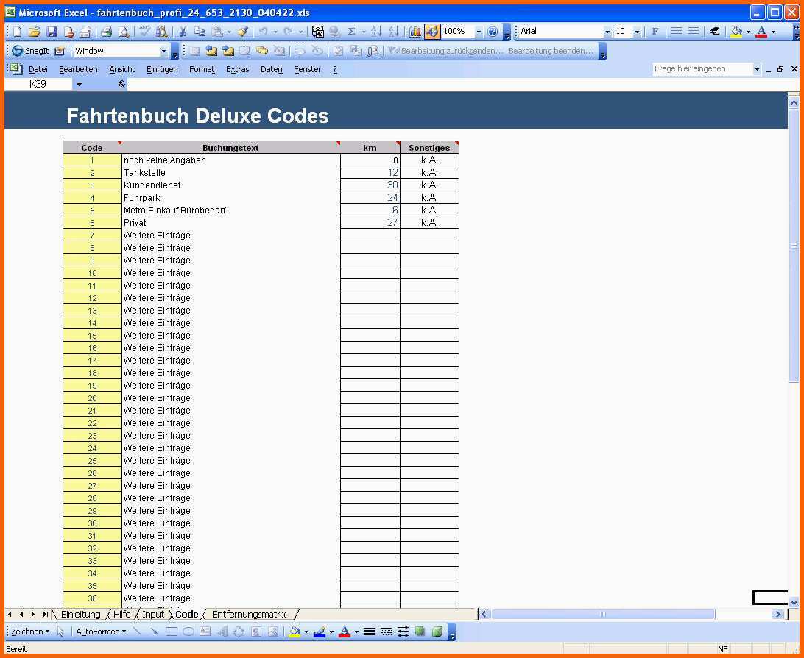Image resolution: width=804 pixels, height=658 pixels.
Task: Apply the yellow fill color swatch
Action: pos(736,32)
